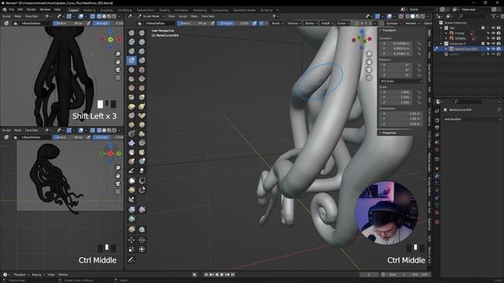Open Face Sets menu in main viewport
The image size is (504, 283).
coord(208,16)
